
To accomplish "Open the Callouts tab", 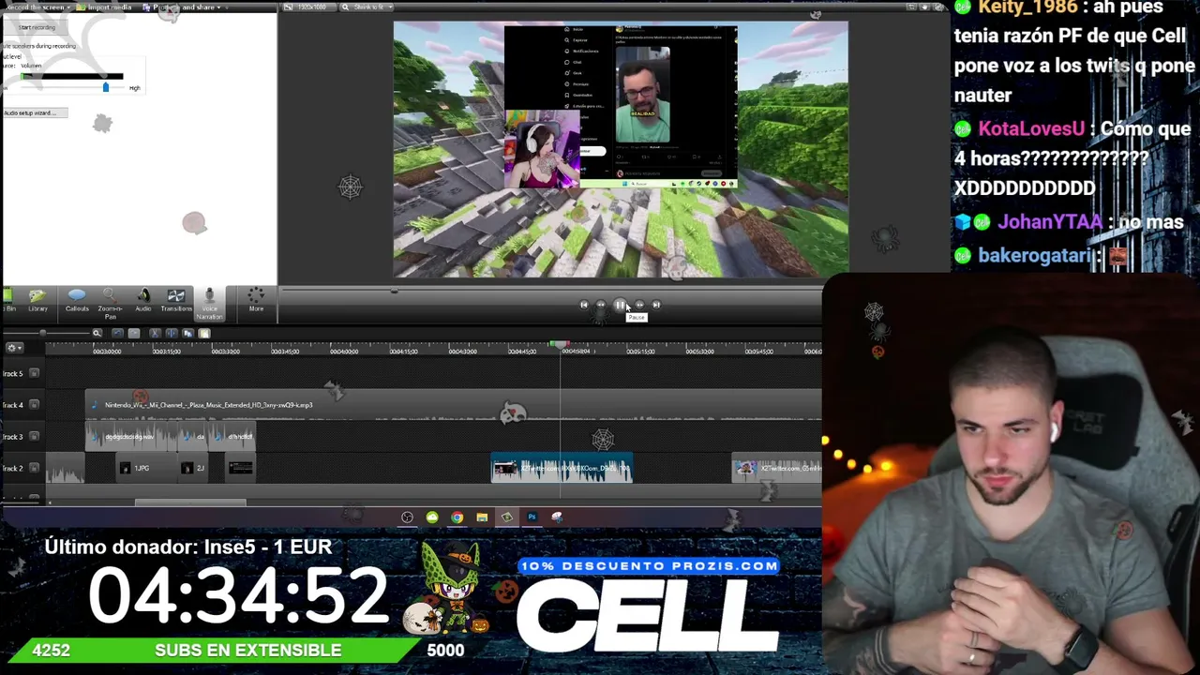I will coord(77,301).
